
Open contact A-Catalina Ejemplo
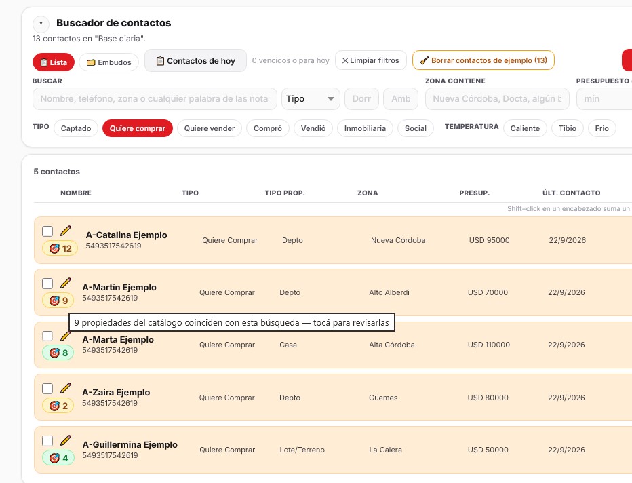[126, 235]
